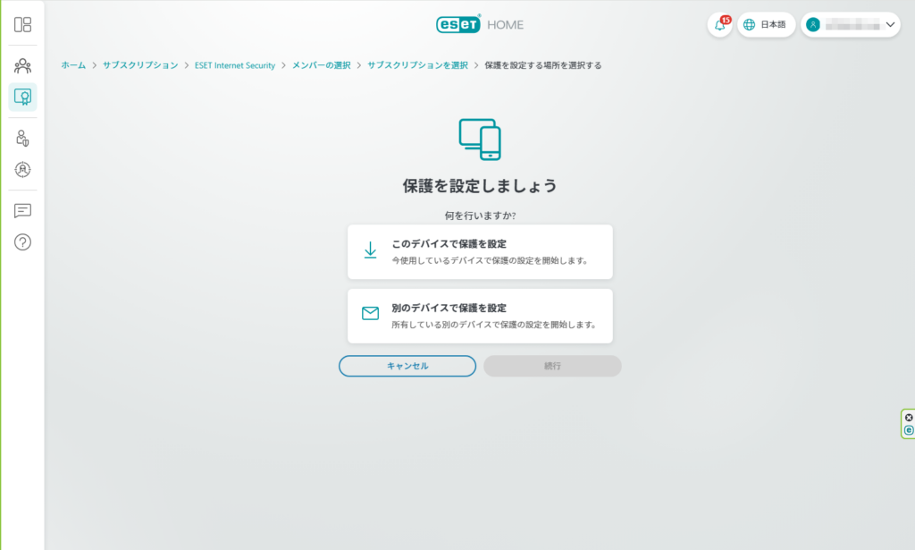915x550 pixels.
Task: Go to ホーム breadcrumb link
Action: [x=73, y=65]
